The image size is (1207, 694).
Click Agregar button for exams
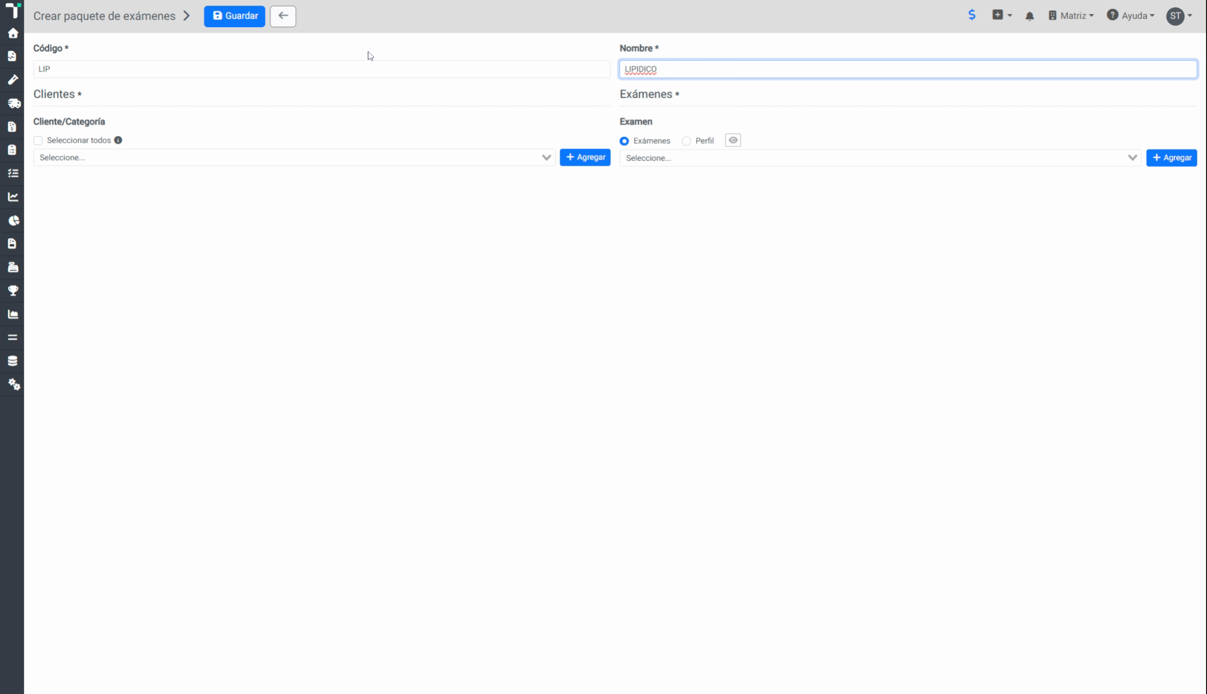[x=1172, y=158]
